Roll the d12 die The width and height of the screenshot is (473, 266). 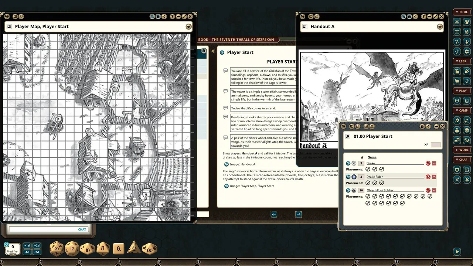point(72,249)
